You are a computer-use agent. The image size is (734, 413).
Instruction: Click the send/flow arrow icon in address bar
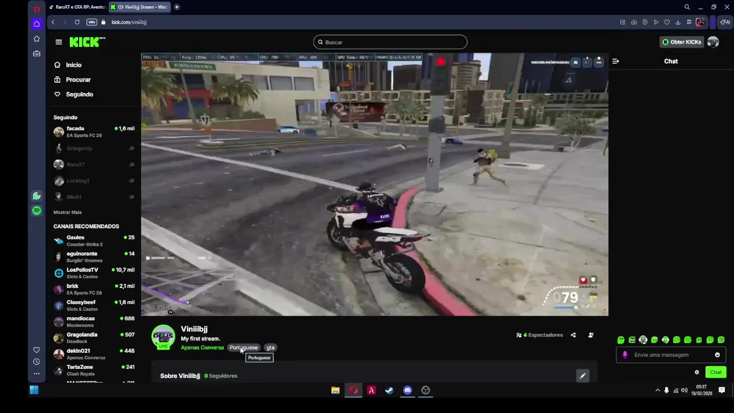pos(656,22)
